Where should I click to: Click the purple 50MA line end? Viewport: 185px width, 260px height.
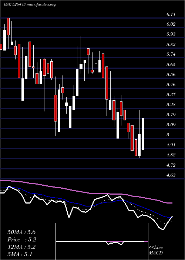(172, 203)
